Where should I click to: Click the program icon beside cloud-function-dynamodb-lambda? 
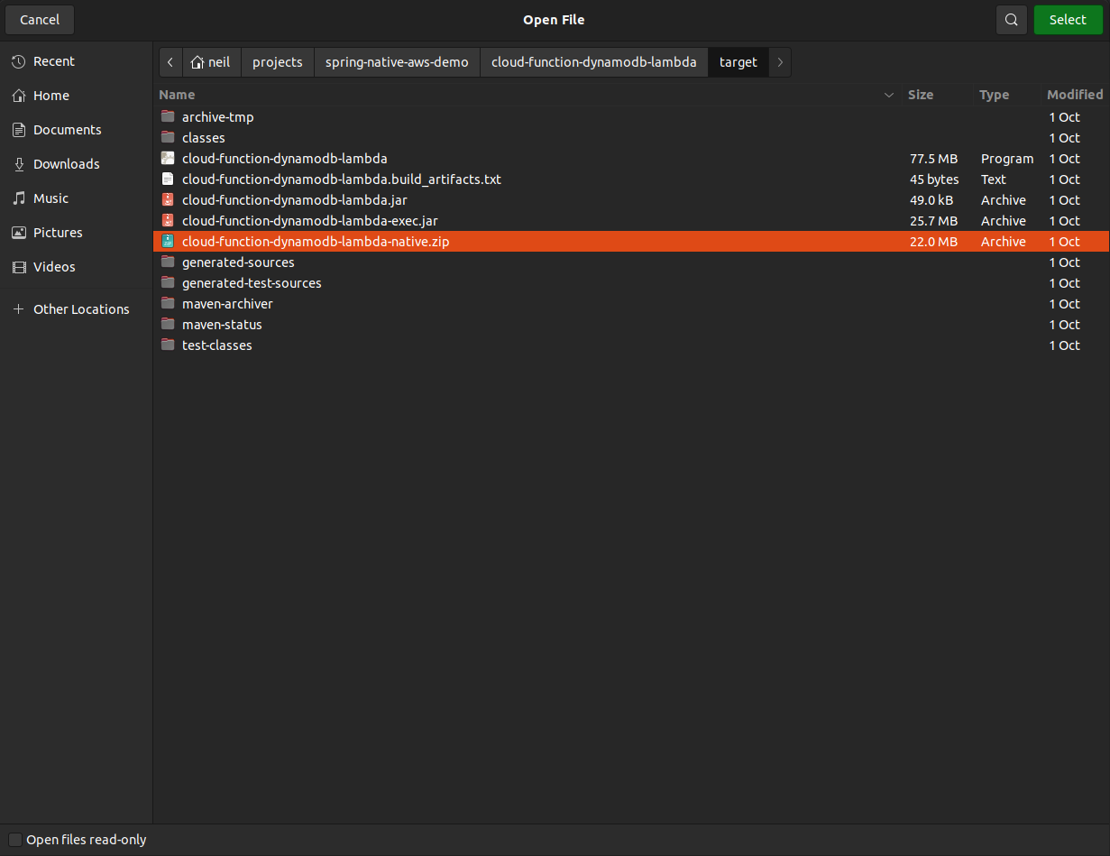click(x=168, y=158)
